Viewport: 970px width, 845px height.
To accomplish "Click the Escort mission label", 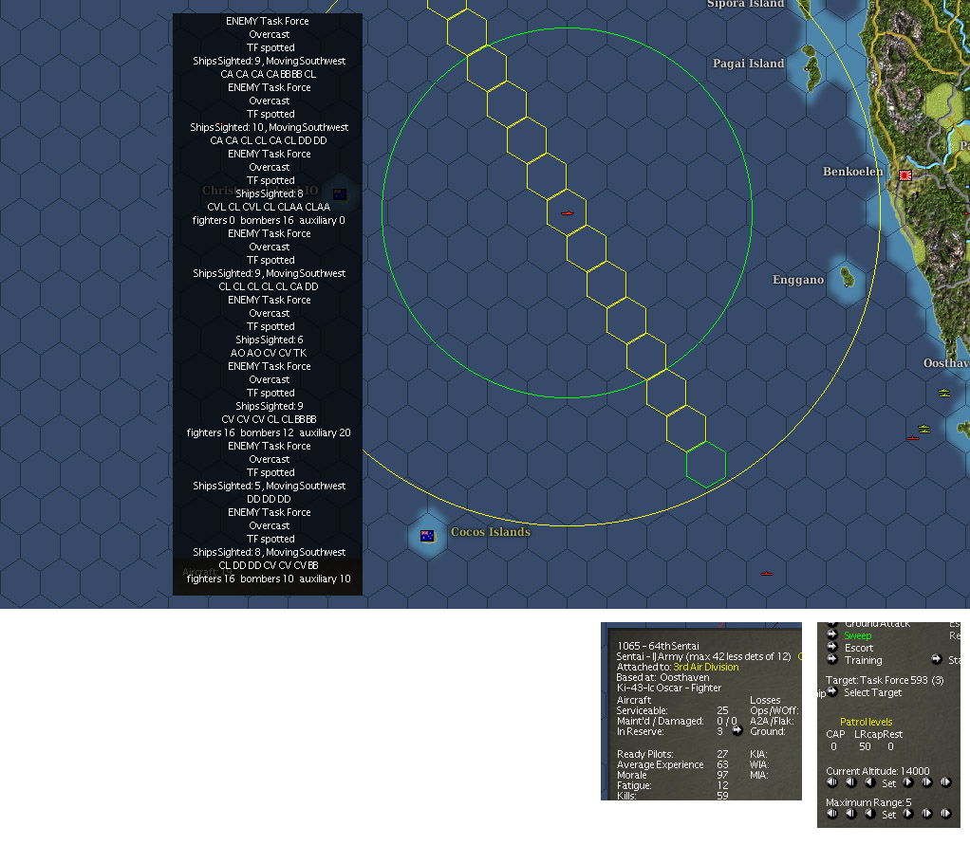I will coord(859,648).
